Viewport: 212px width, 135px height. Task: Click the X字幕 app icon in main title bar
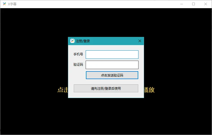(x=4, y=4)
